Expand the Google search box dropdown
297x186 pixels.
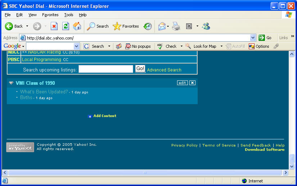click(x=76, y=46)
